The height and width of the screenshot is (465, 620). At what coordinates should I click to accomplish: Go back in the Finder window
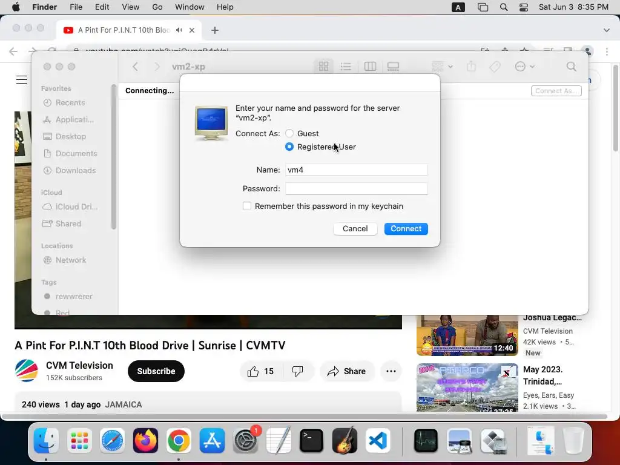click(135, 67)
